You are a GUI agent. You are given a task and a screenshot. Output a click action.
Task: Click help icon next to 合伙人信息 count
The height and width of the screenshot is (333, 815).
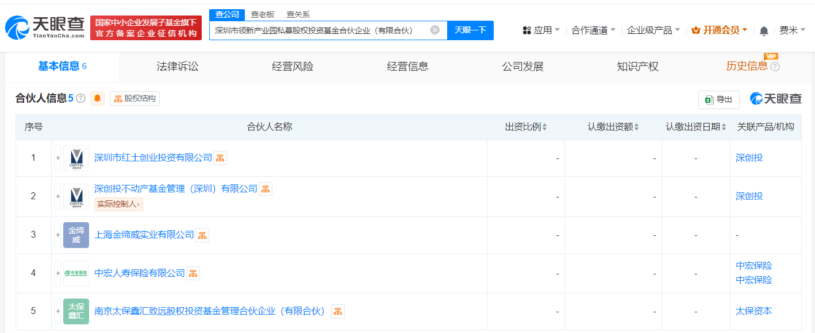(x=80, y=98)
